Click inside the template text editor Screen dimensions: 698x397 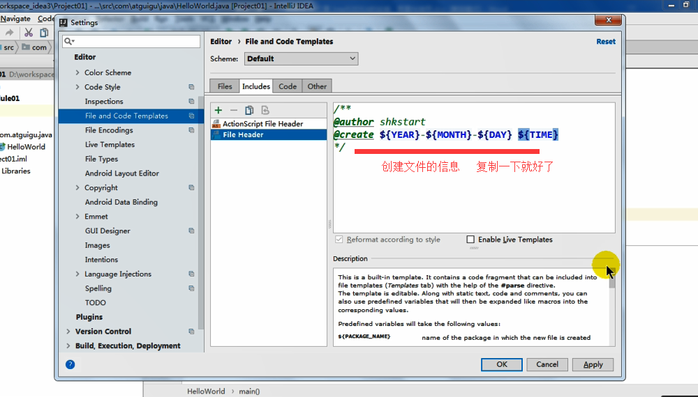[474, 168]
